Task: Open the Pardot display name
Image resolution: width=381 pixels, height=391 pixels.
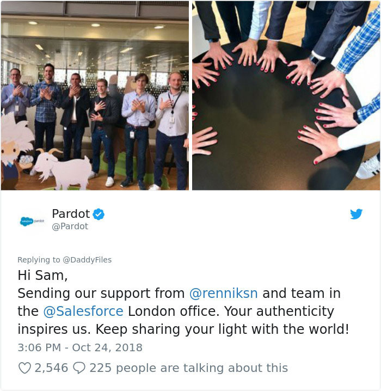Action: click(71, 213)
